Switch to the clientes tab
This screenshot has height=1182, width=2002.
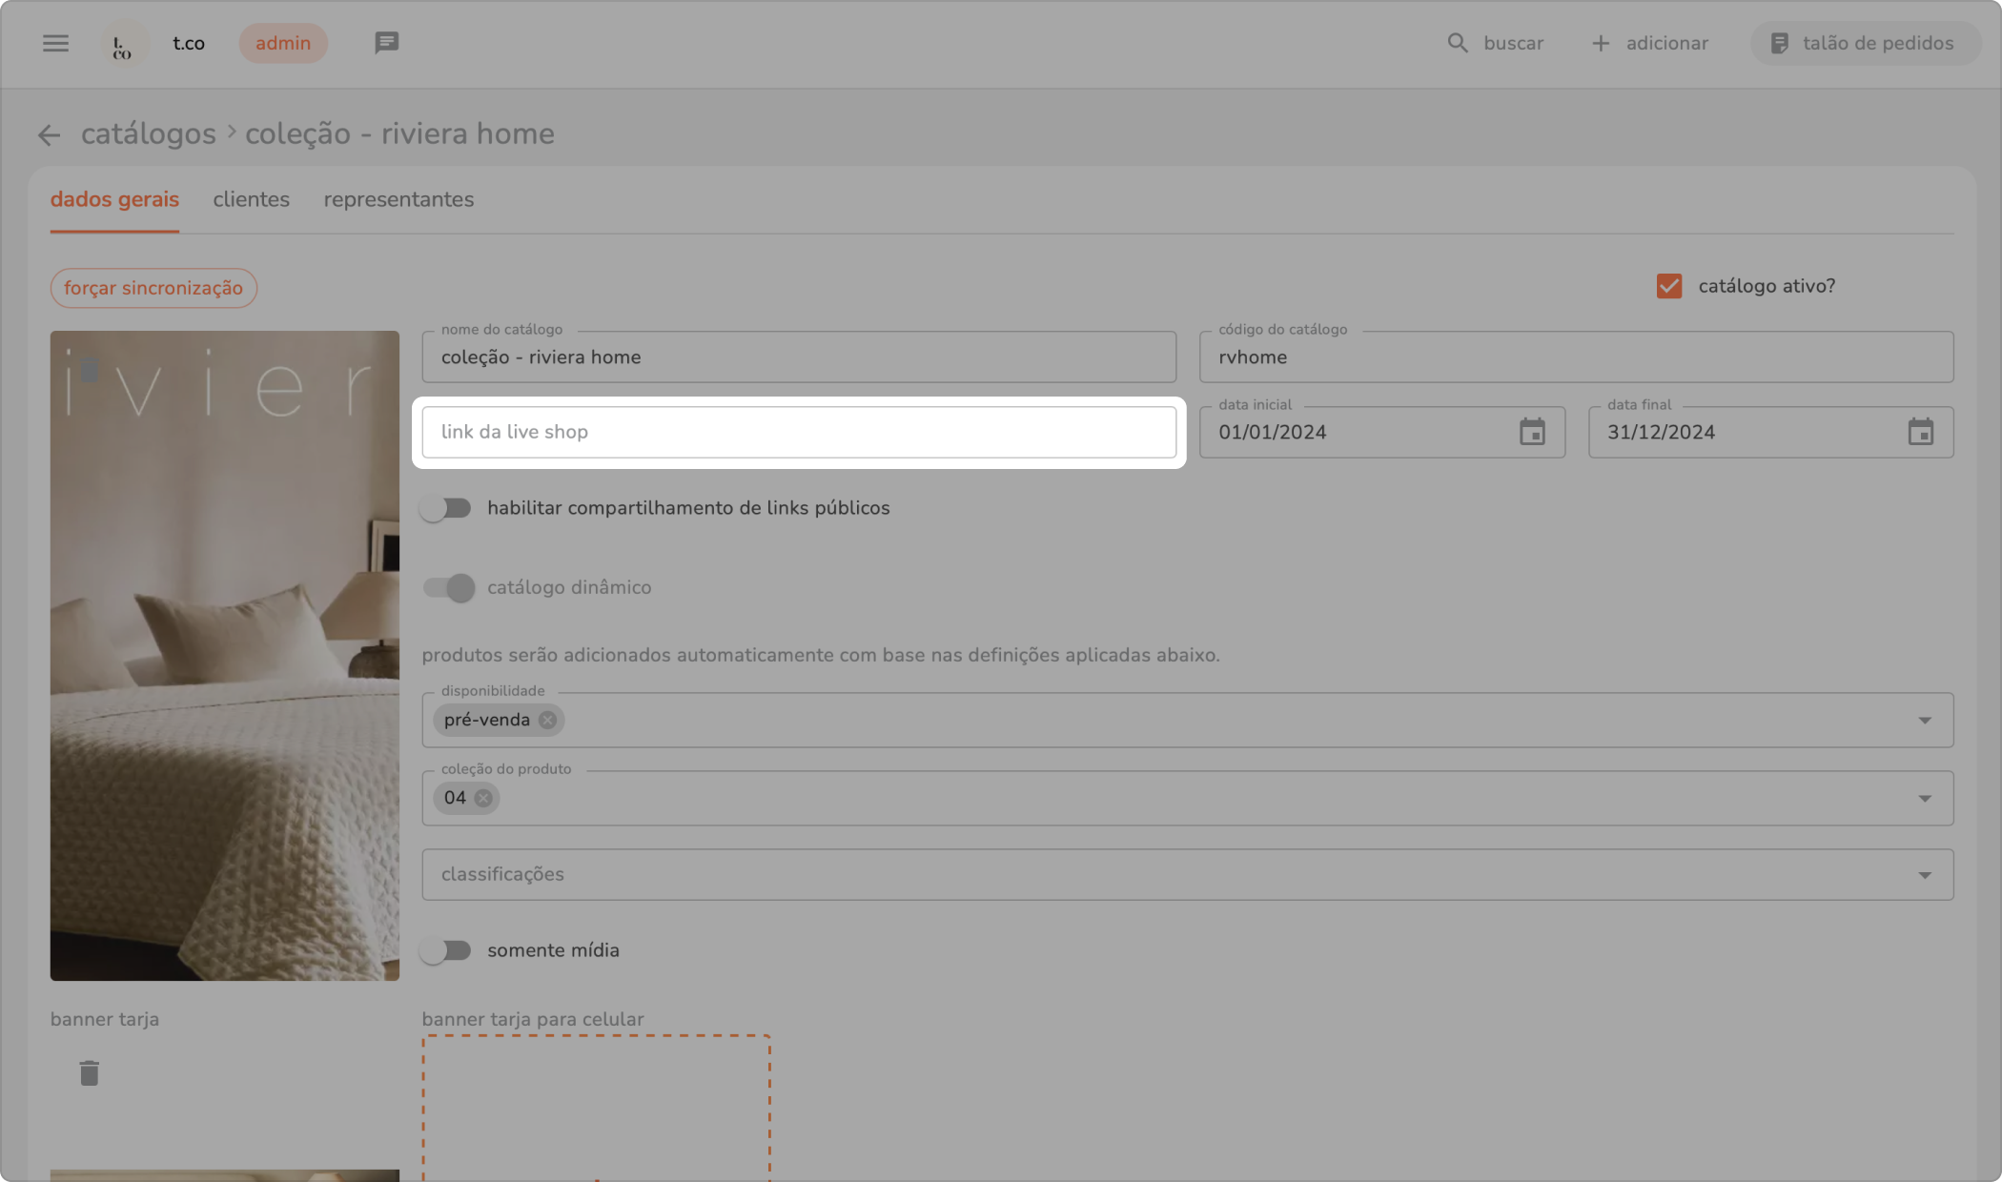(x=251, y=199)
